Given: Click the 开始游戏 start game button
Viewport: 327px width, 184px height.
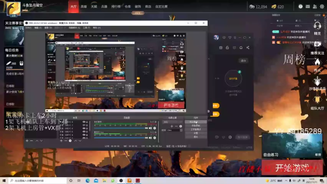Looking at the screenshot, I should (292, 168).
